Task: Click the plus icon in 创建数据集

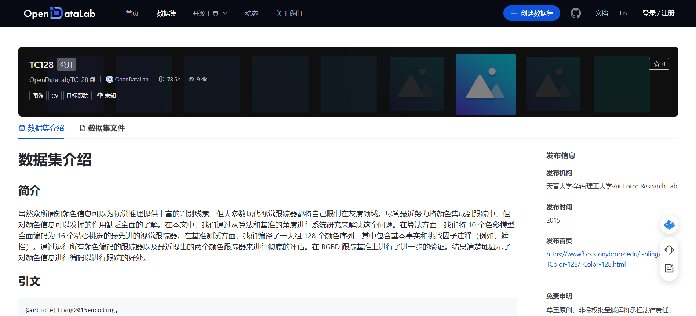Action: (x=514, y=13)
